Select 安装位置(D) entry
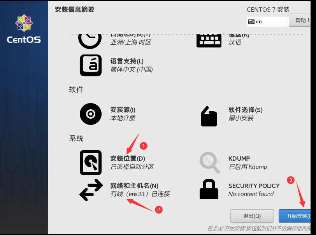This screenshot has width=316, height=235. 128,158
